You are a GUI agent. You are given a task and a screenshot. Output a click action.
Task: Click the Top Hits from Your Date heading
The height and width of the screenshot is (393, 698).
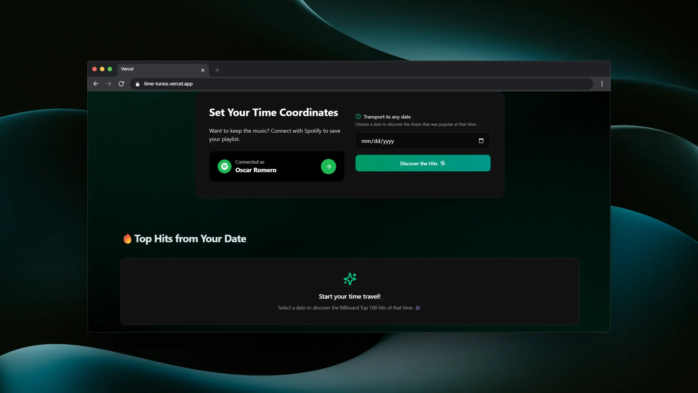(x=190, y=239)
